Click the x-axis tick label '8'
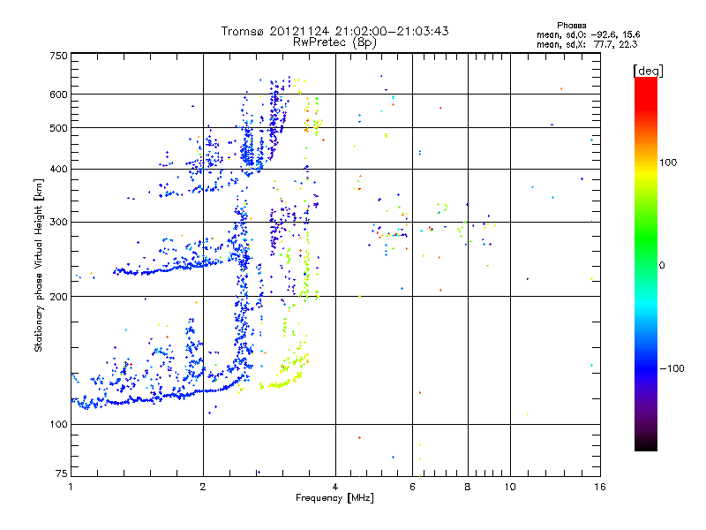The width and height of the screenshot is (706, 530). coord(468,487)
